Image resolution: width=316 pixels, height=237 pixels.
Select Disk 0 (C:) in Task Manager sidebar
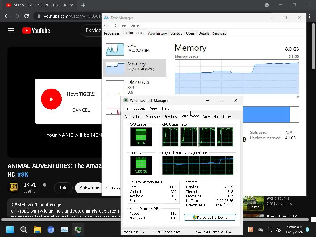tap(135, 87)
